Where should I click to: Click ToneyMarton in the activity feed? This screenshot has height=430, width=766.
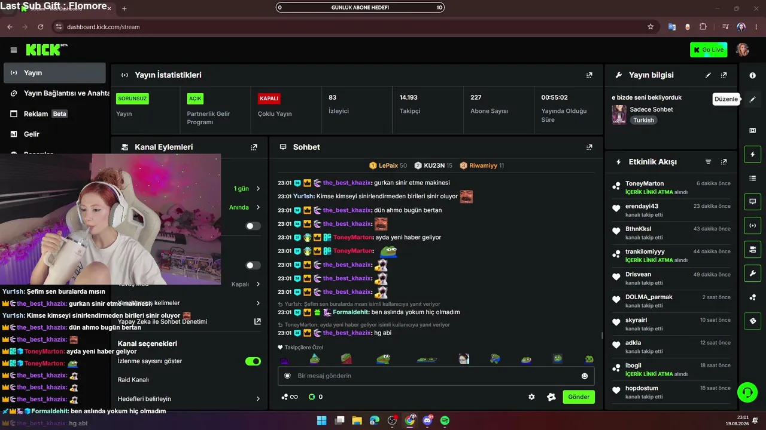(x=645, y=183)
